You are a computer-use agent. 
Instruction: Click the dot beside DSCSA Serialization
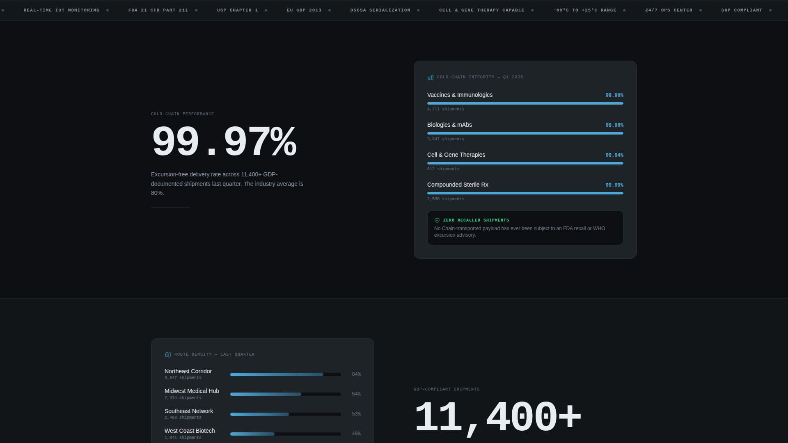(x=419, y=10)
